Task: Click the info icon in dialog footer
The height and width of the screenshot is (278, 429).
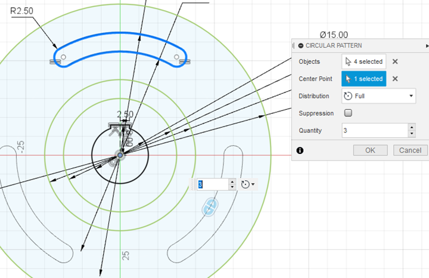Action: [300, 150]
